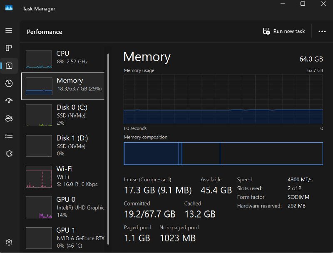Screen dimensions: 333x253
Task: Expand the three-dot more options menu
Action: click(x=322, y=31)
